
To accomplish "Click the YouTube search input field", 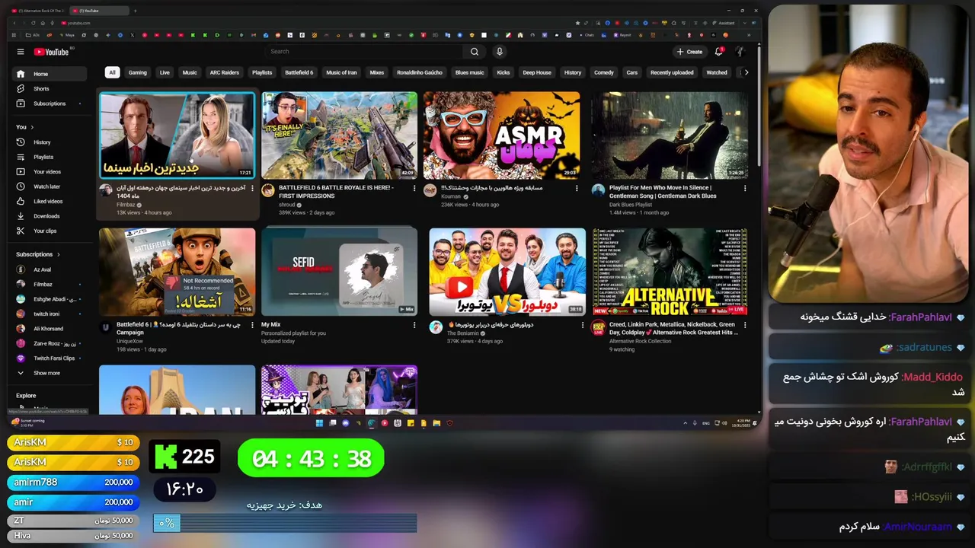I will [x=364, y=52].
